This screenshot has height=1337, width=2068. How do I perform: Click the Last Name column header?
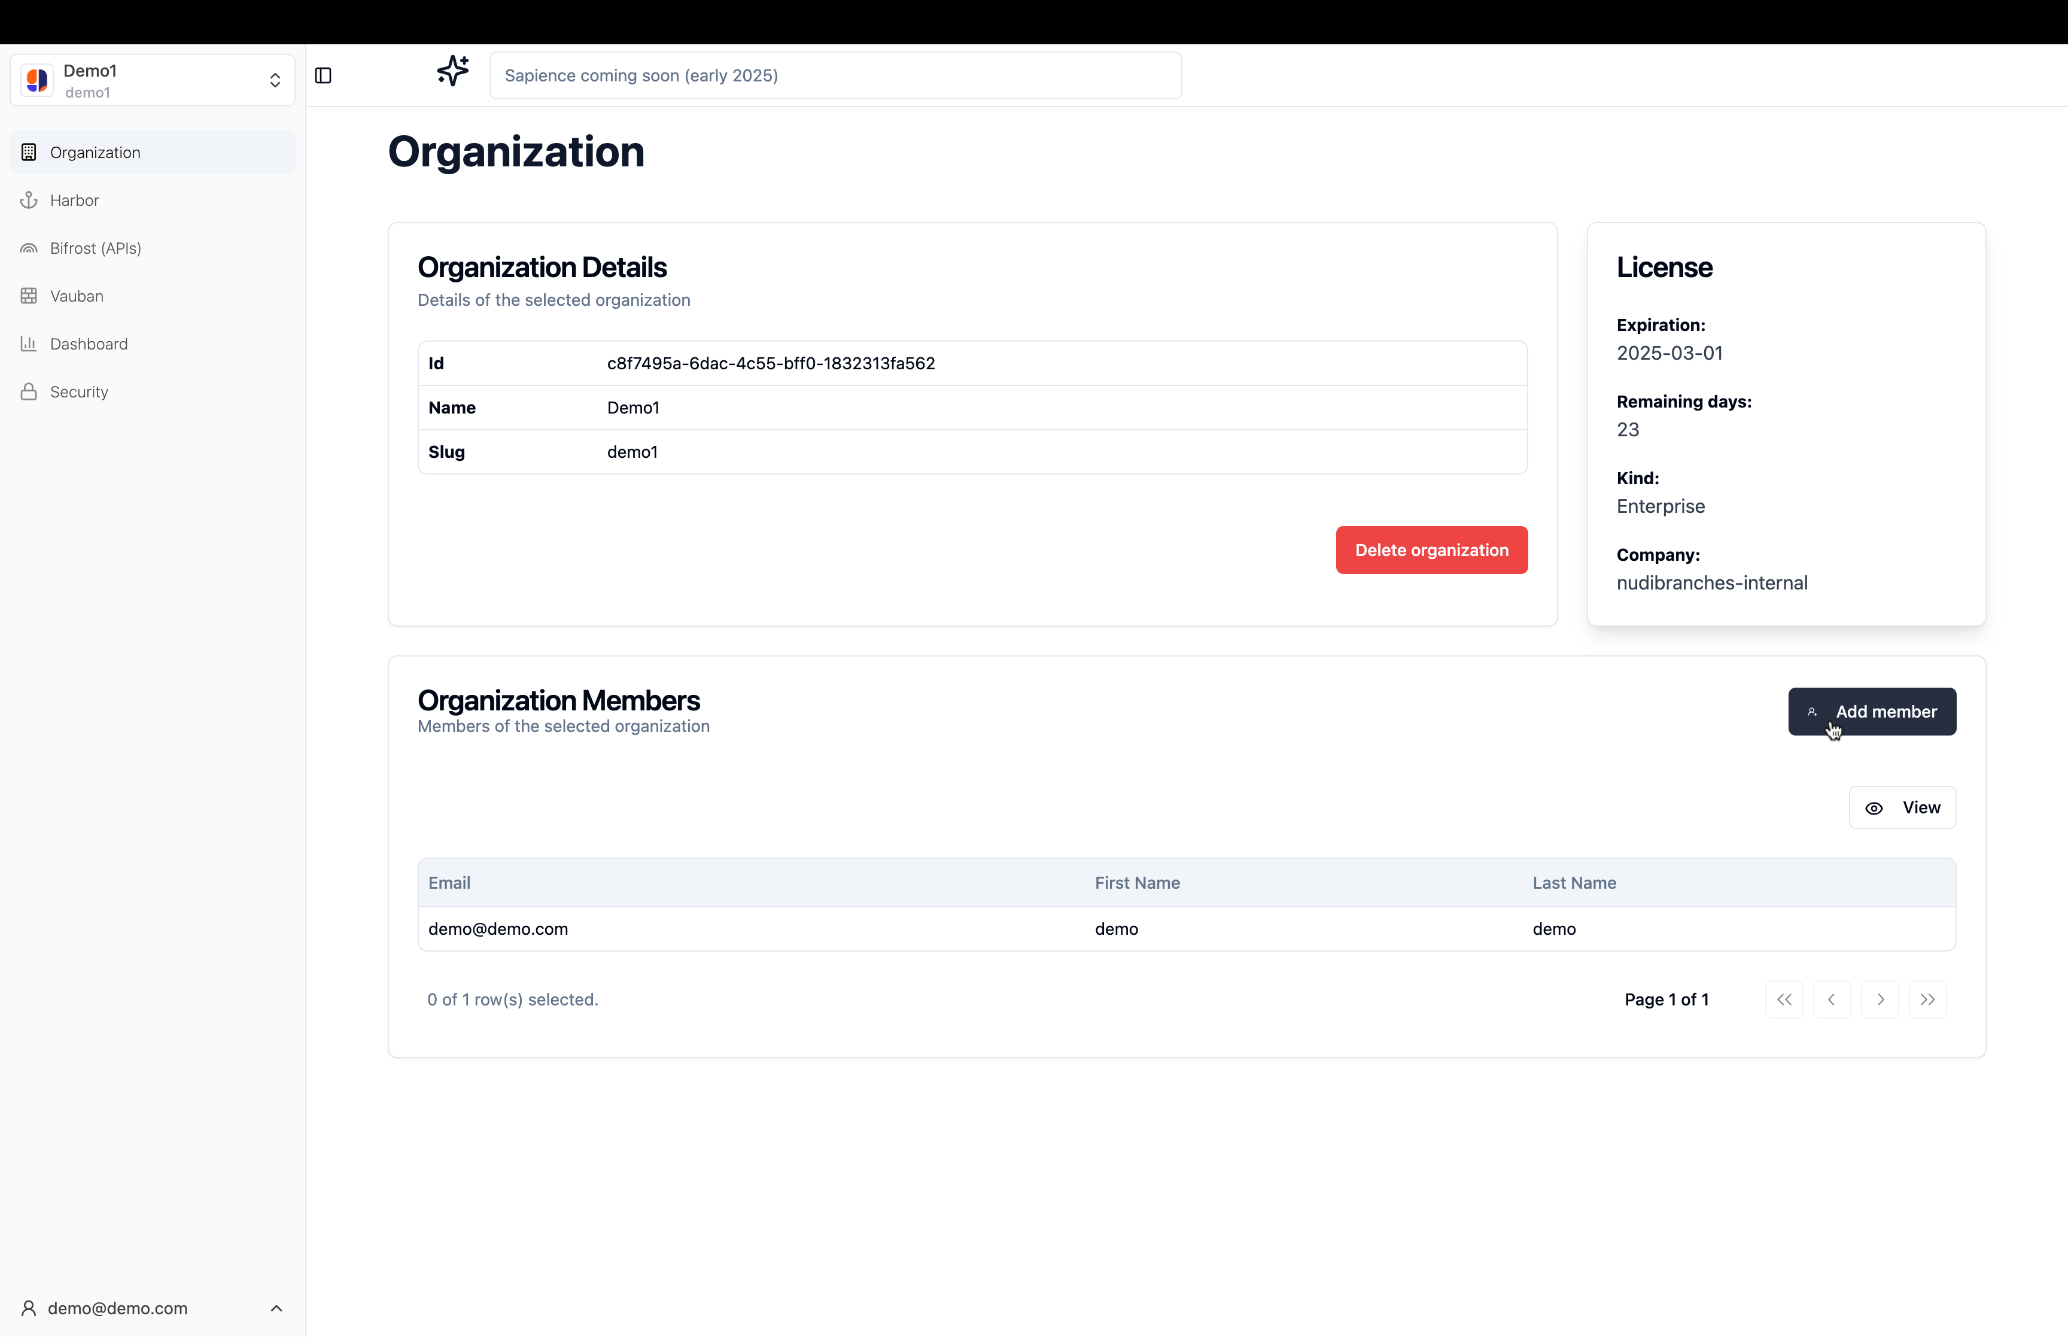click(x=1574, y=883)
